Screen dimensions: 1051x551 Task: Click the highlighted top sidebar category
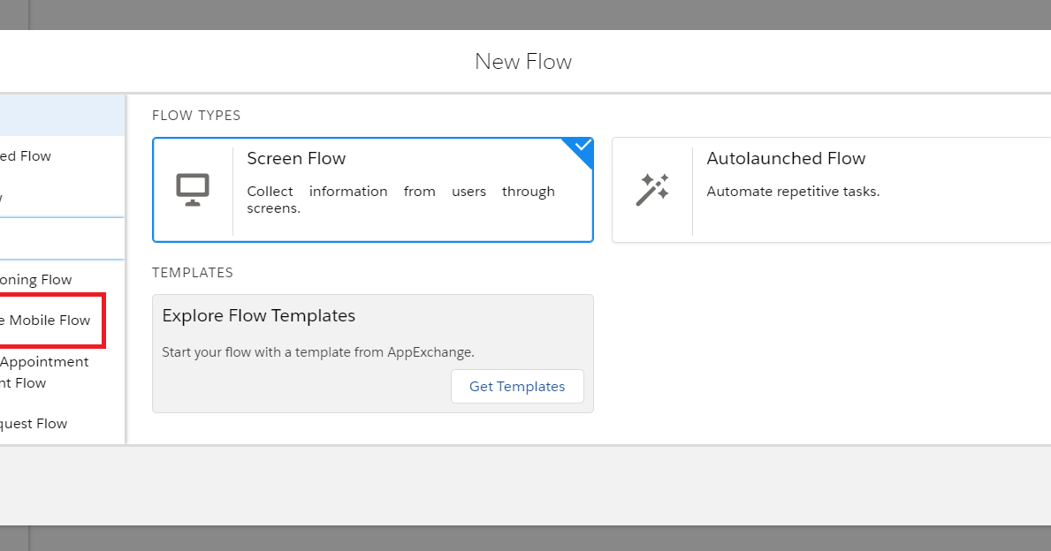point(62,116)
